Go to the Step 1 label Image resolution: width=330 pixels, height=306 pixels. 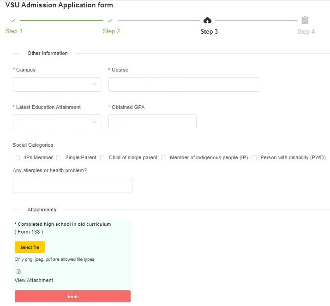click(x=14, y=31)
